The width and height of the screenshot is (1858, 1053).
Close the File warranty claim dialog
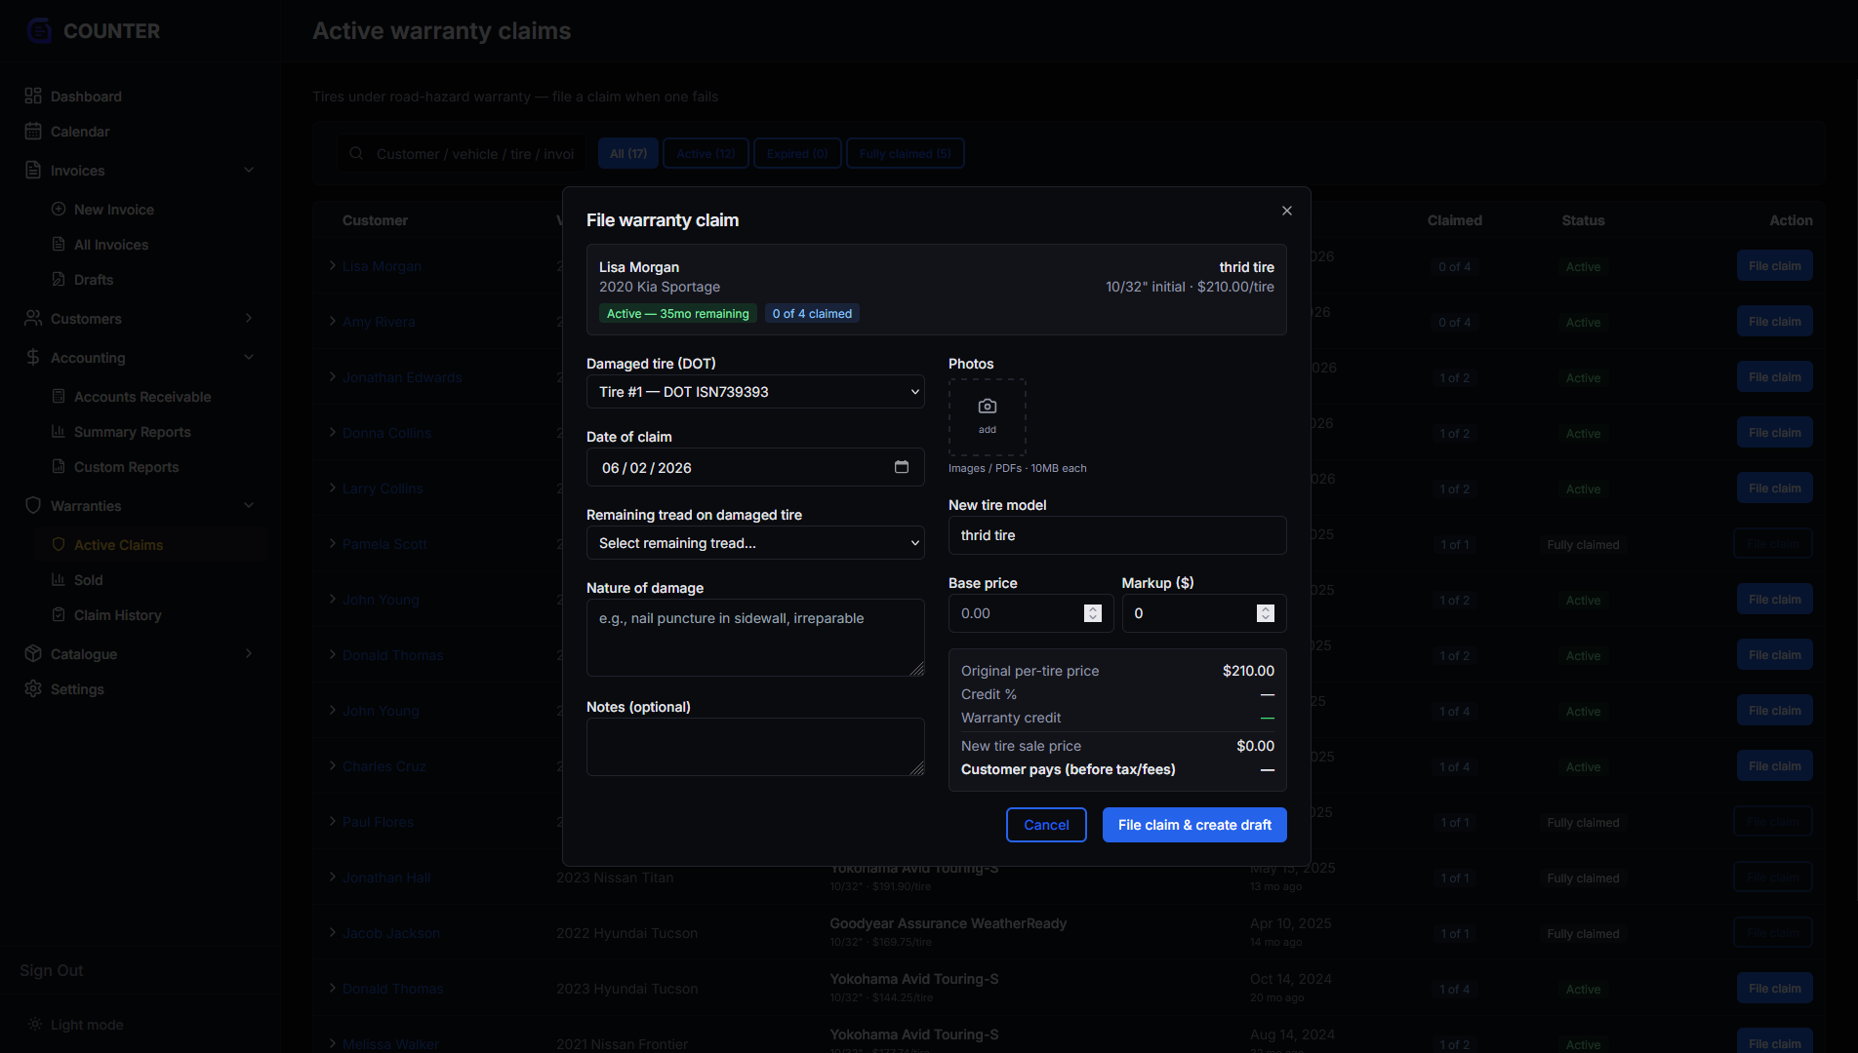[1287, 211]
